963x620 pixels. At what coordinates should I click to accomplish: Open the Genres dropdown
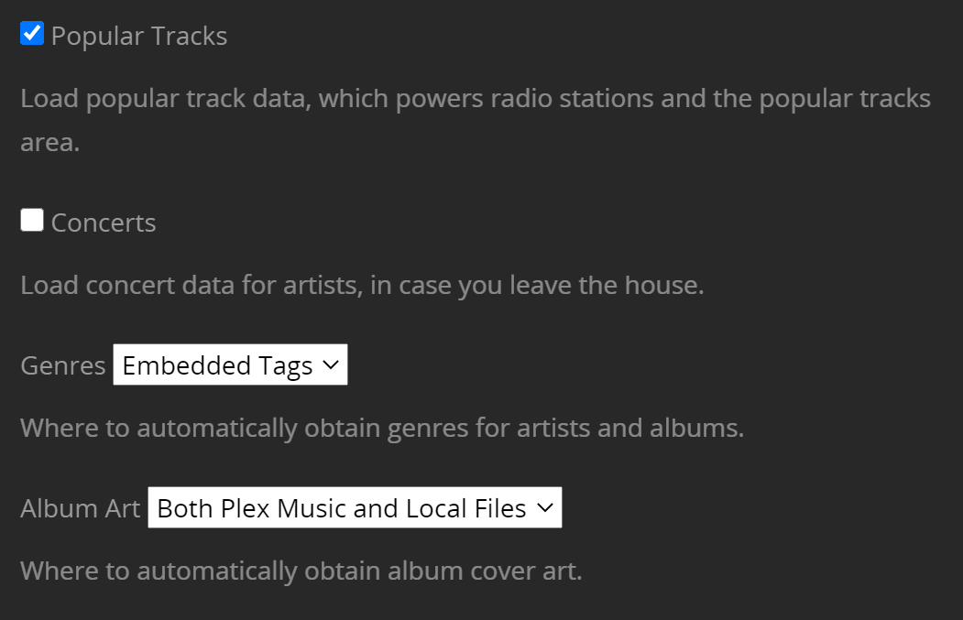click(x=230, y=365)
